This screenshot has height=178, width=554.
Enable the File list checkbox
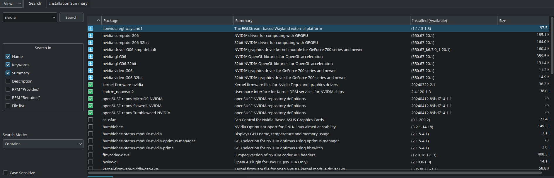tap(8, 106)
